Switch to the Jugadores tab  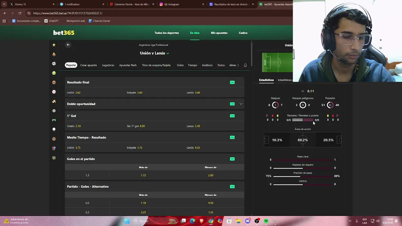pos(108,65)
